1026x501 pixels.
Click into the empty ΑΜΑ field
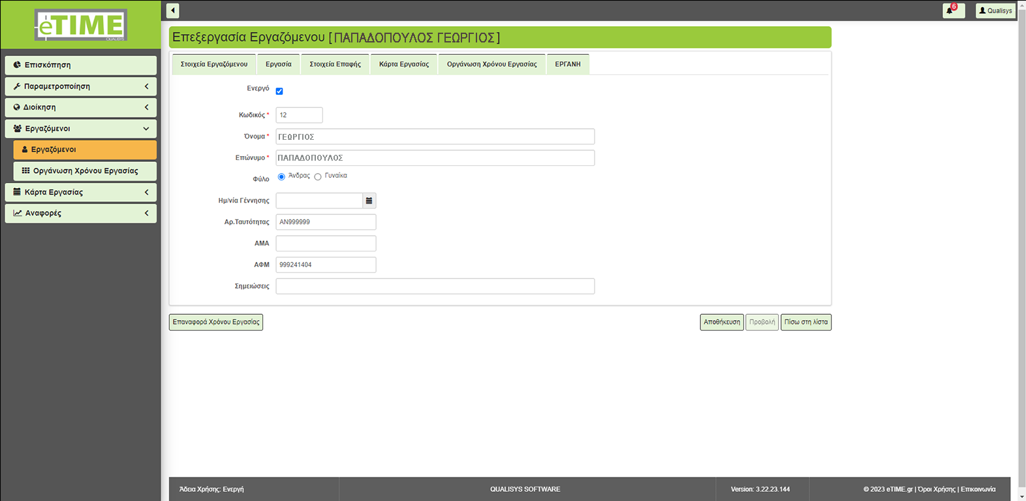coord(326,244)
